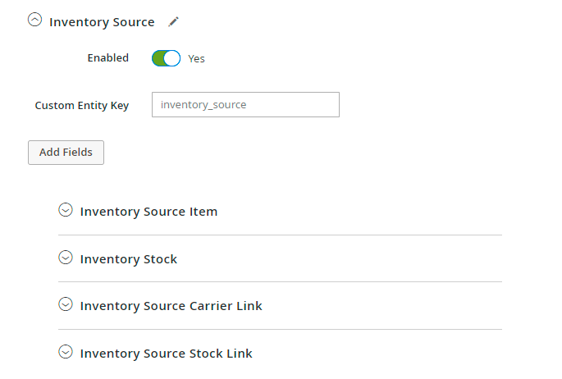Disable the Enabled toggle switch
This screenshot has width=562, height=379.
point(166,58)
